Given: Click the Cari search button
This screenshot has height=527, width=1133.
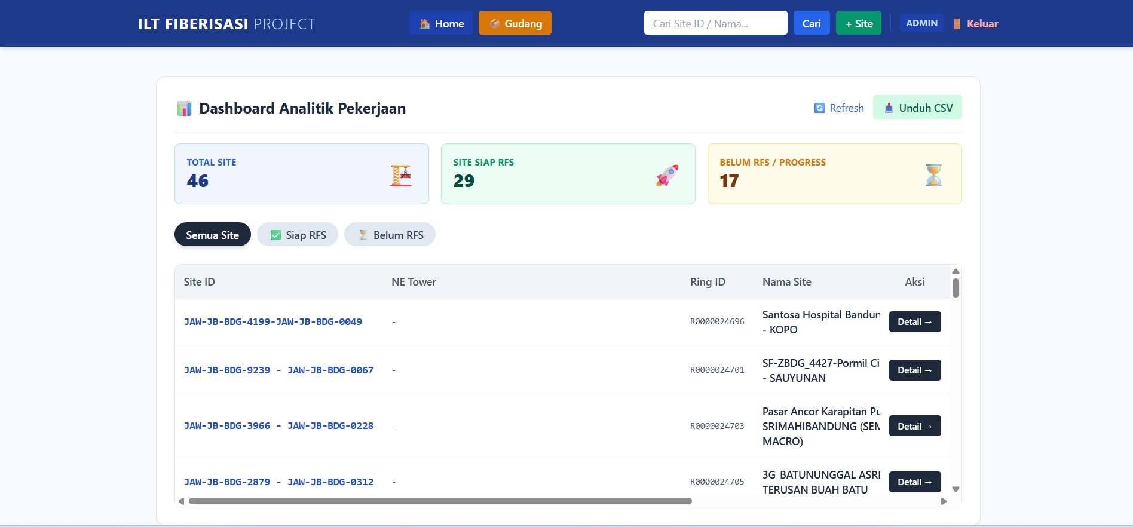Looking at the screenshot, I should pos(812,23).
